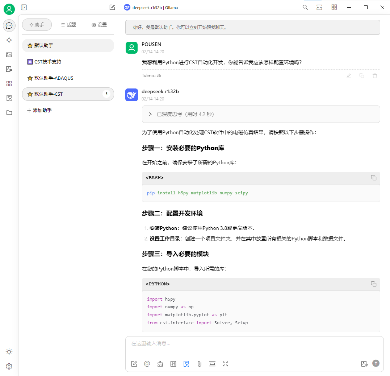
Task: Click the search icon in top bar
Action: [305, 7]
